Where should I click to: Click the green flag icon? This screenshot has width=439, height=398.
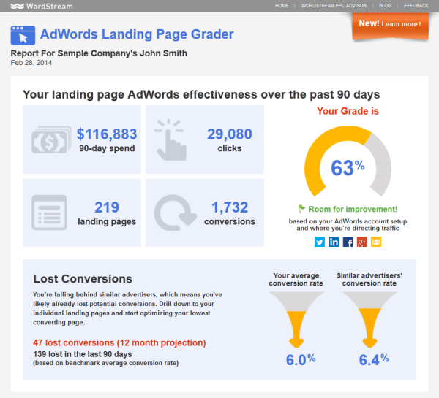tap(301, 209)
